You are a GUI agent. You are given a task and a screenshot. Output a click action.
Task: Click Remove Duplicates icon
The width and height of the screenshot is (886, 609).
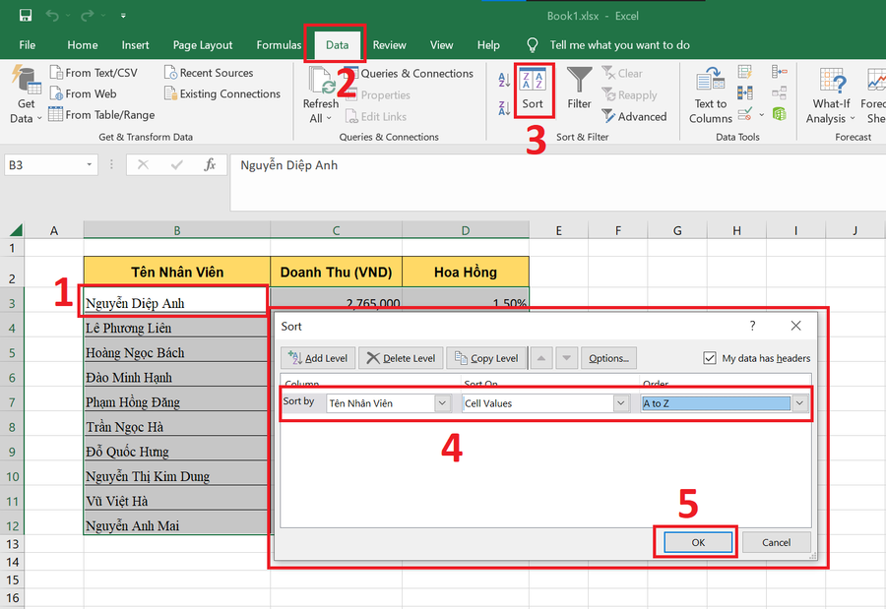tap(745, 92)
